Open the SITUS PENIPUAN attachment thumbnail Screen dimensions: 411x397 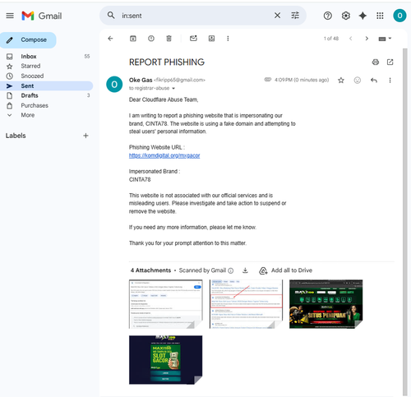tap(326, 304)
